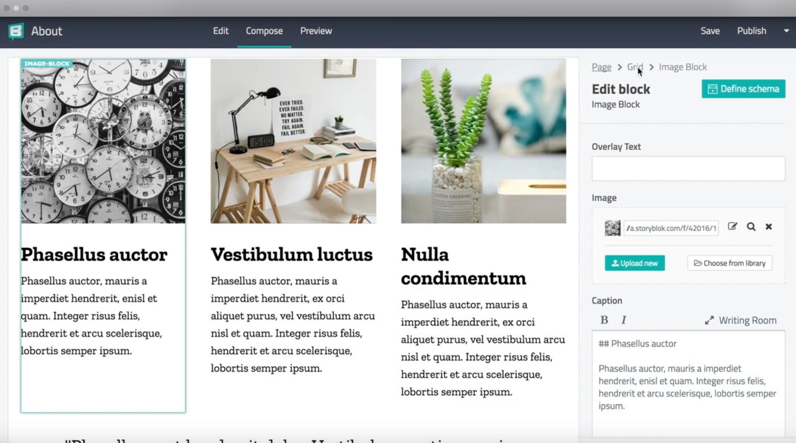Choose an image from library

tap(729, 263)
